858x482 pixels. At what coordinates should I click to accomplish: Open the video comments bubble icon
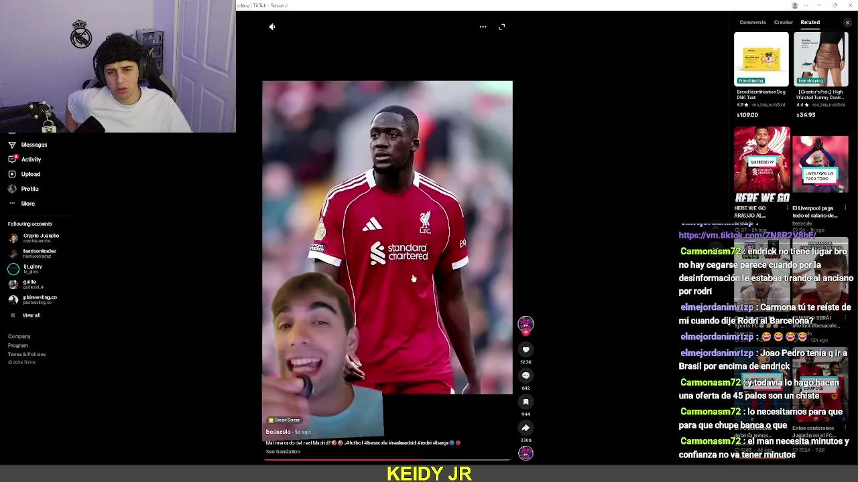526,376
